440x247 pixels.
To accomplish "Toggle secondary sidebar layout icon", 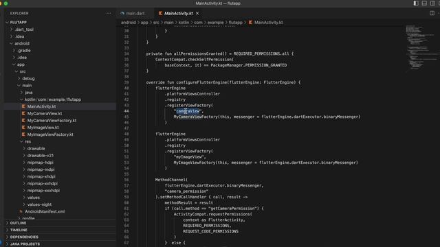I will tap(432, 3).
